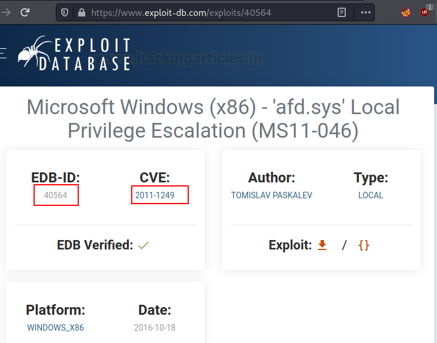The image size is (437, 343).
Task: Filter by LOCAL exploit type
Action: 371,195
